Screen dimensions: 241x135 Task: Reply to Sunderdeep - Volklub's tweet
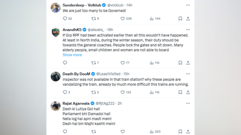pyautogui.click(x=67, y=19)
